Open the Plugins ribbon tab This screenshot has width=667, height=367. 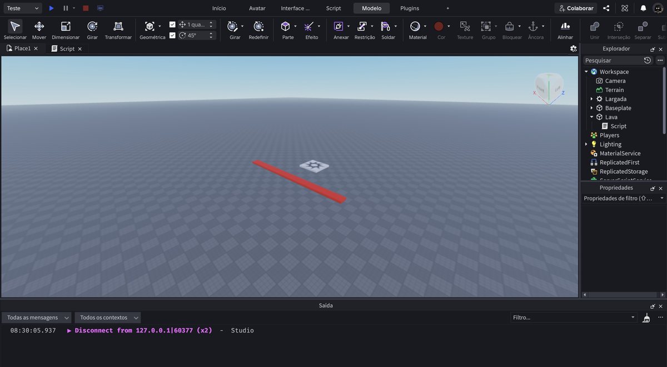click(x=410, y=8)
